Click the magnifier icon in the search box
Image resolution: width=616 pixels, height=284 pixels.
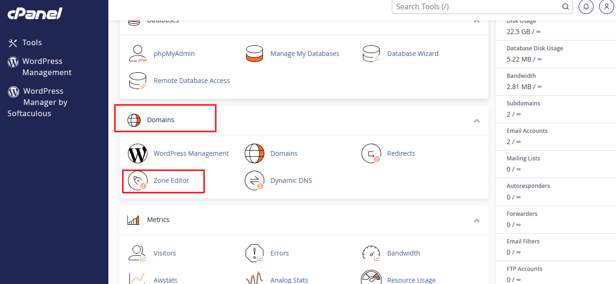pos(566,7)
